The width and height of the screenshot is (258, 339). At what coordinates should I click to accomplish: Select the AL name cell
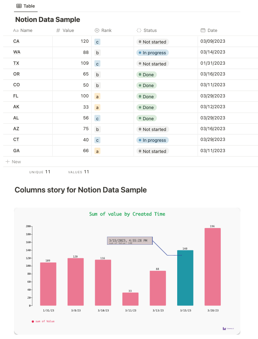click(16, 118)
